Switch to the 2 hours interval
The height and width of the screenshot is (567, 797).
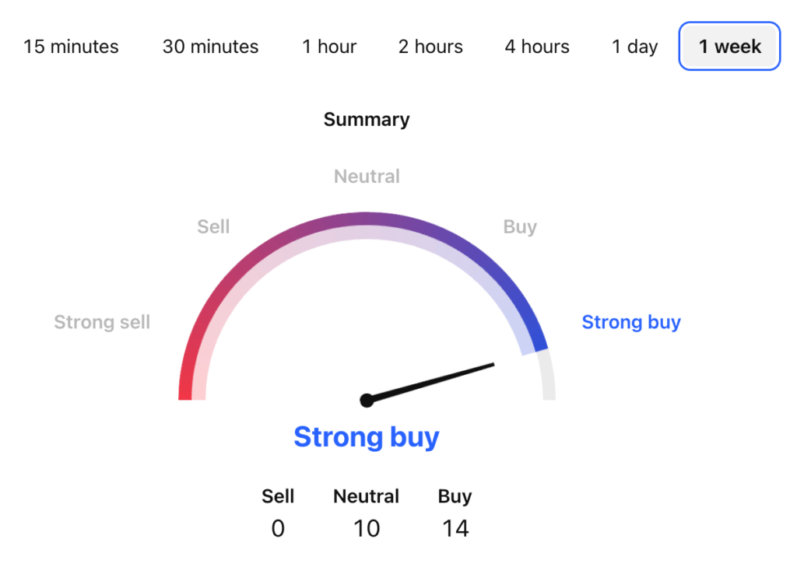coord(430,46)
